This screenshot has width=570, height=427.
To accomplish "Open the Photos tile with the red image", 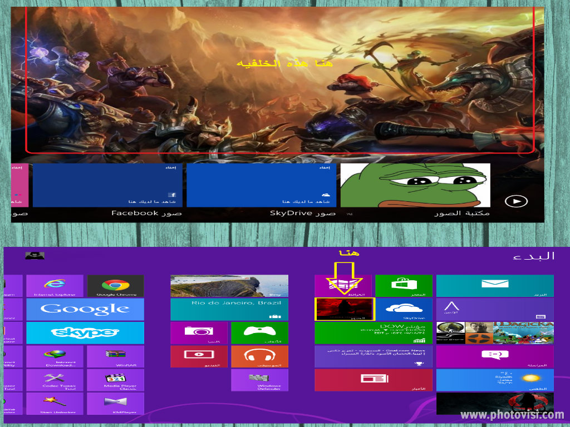I will click(345, 309).
